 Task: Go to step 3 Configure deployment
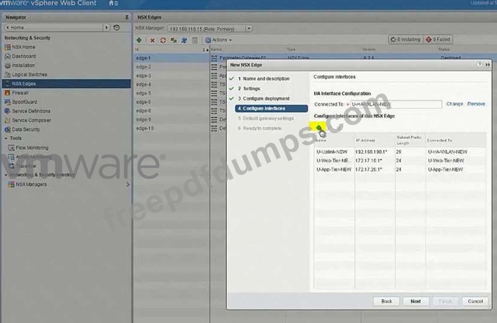pyautogui.click(x=264, y=98)
